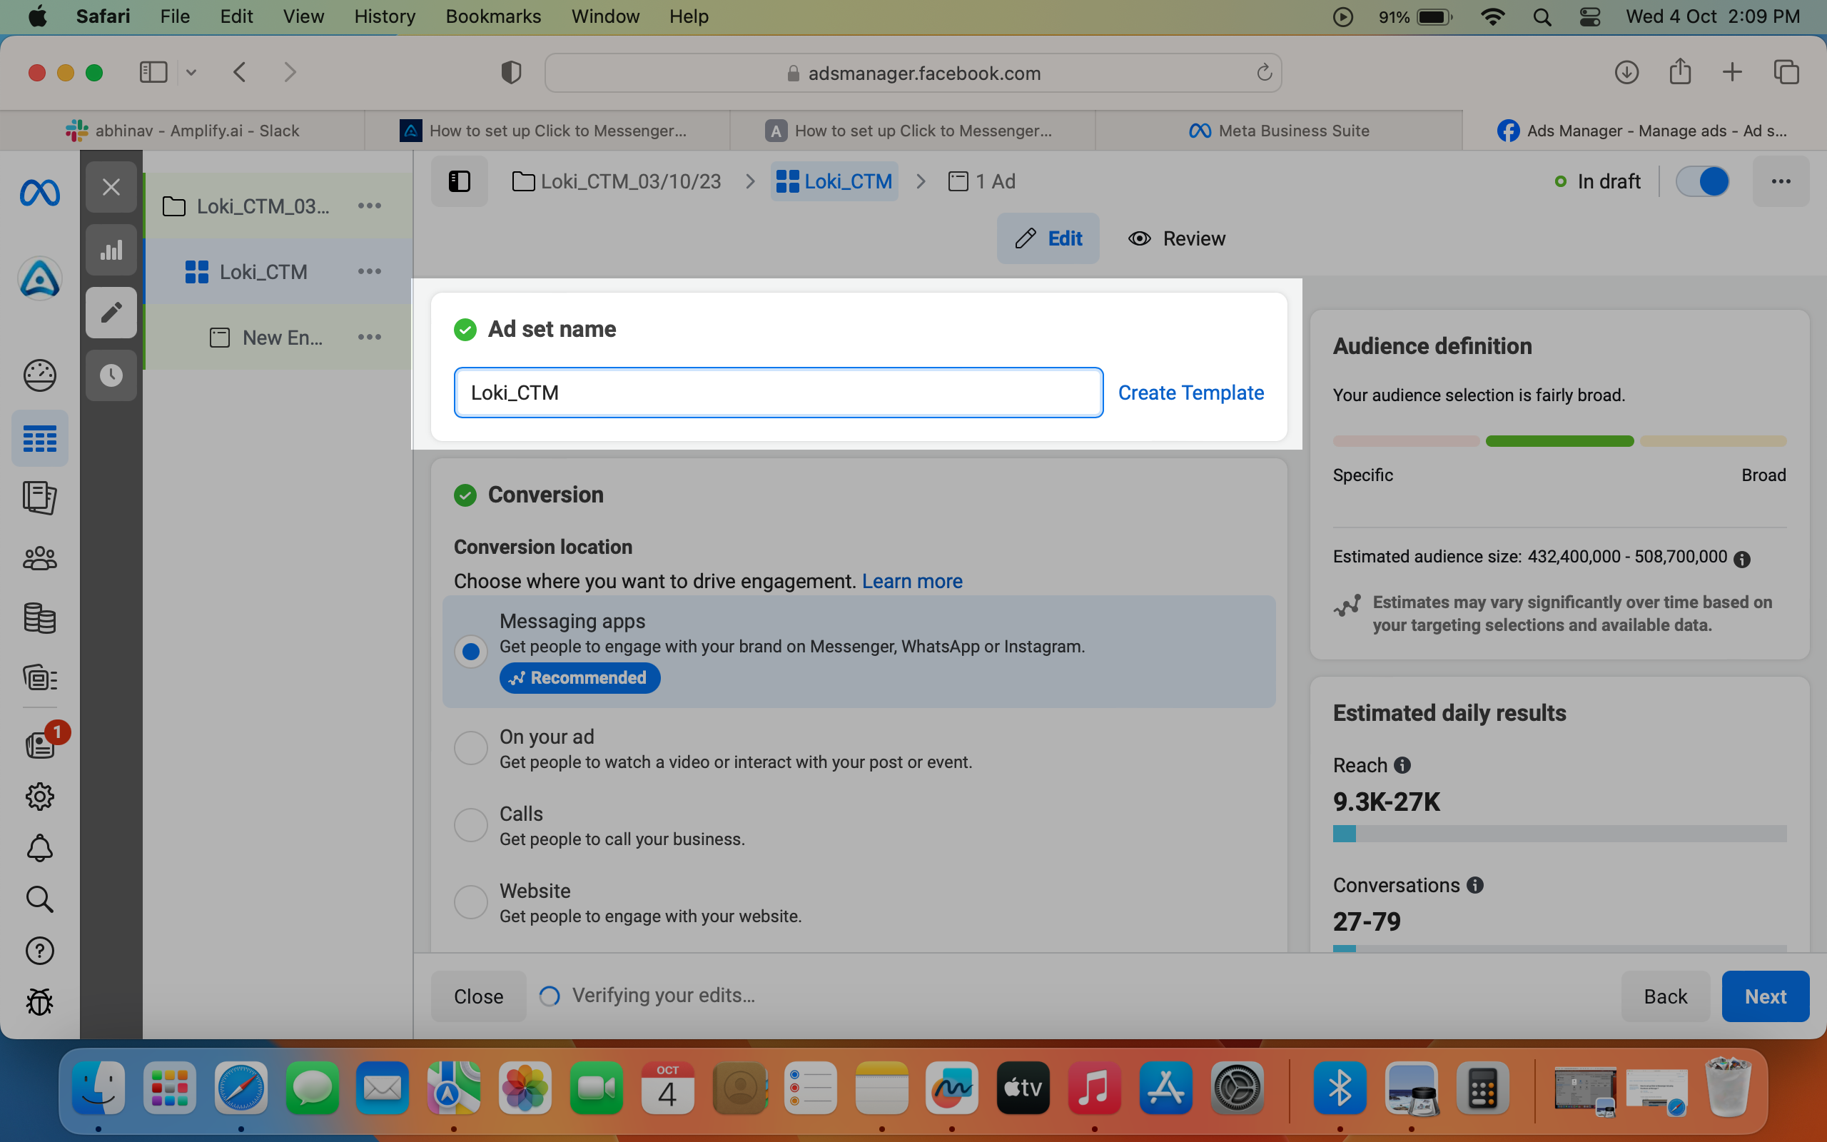
Task: Open the Settings gear in left sidebar
Action: 39,797
